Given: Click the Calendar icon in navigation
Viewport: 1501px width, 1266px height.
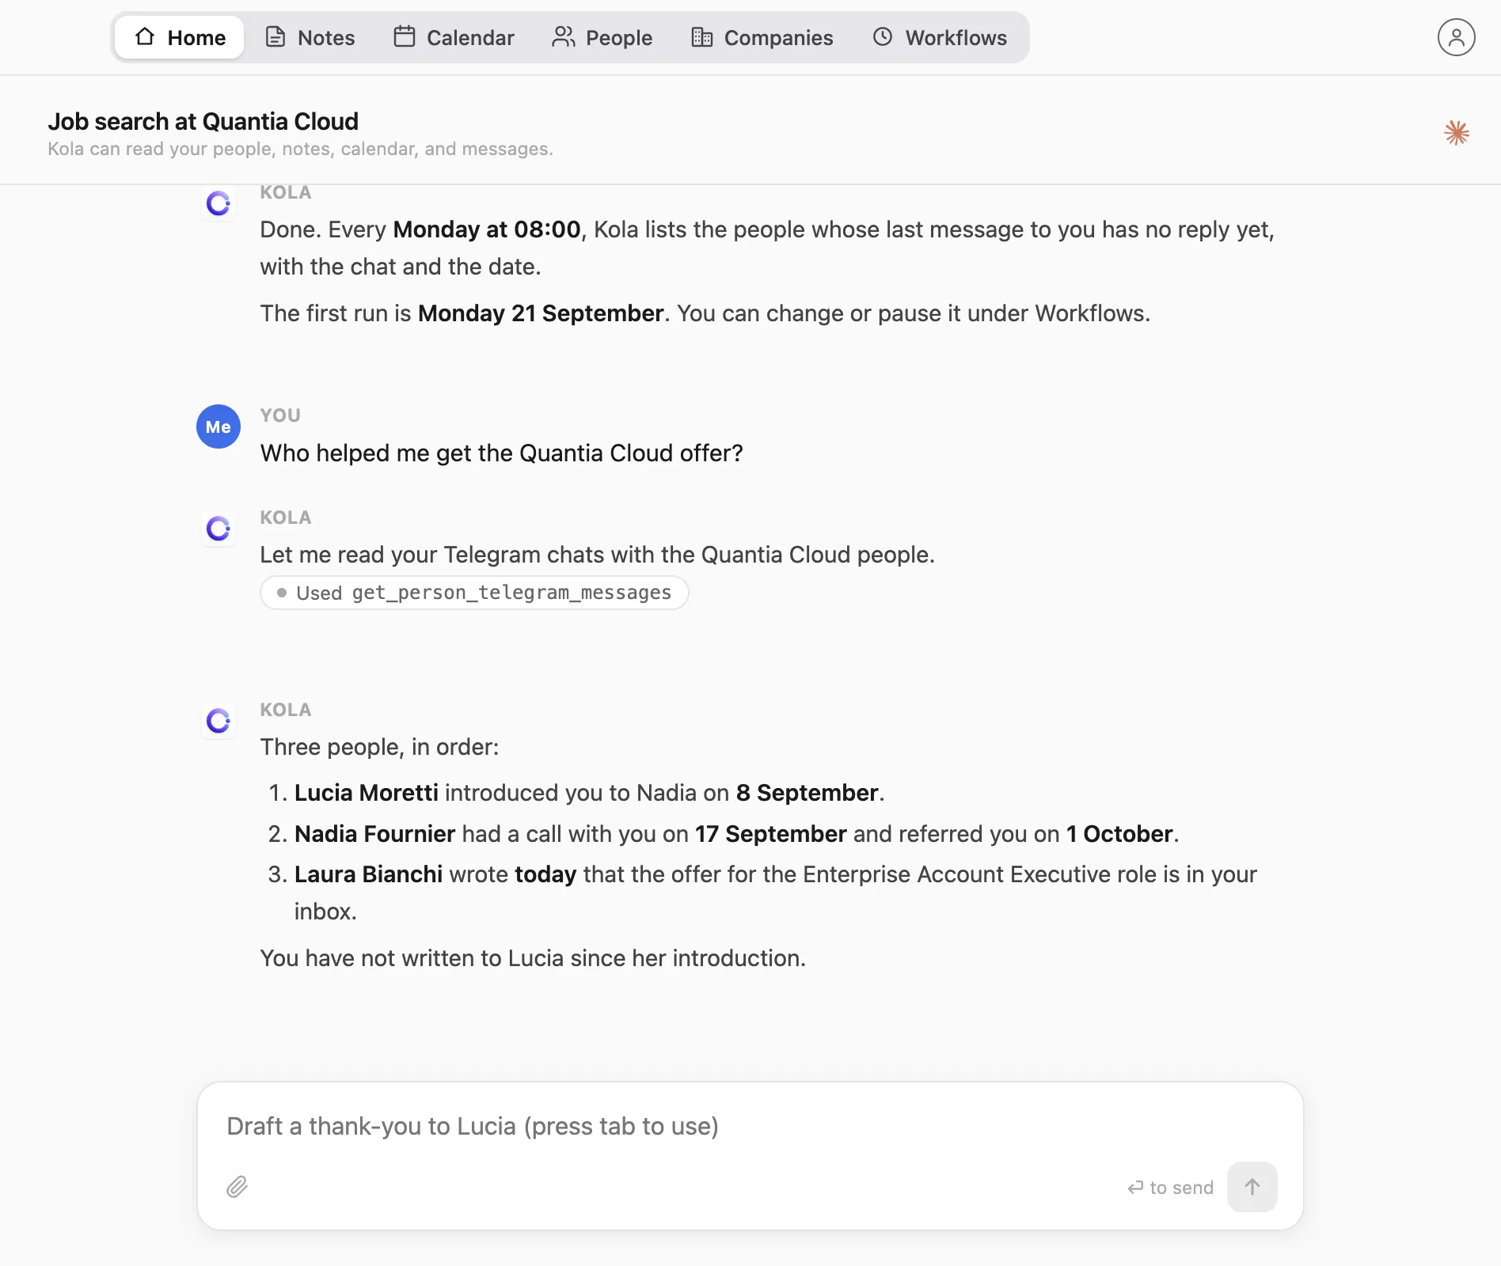Looking at the screenshot, I should (x=405, y=37).
